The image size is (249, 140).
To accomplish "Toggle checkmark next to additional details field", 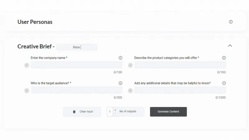I will 130,91.
